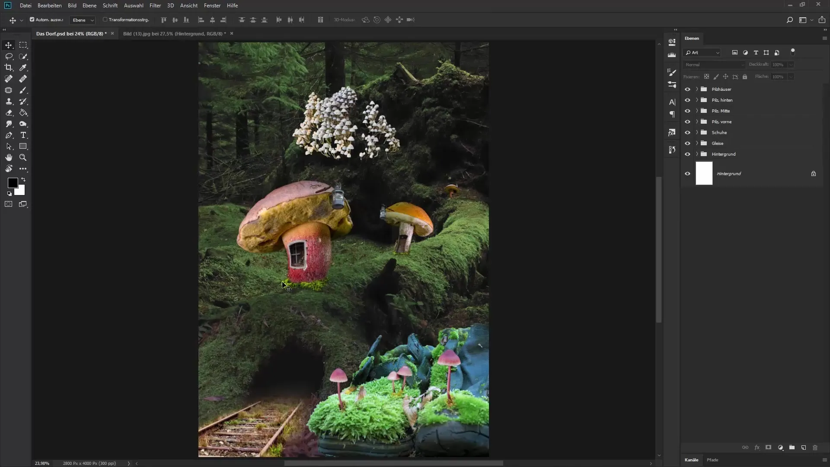Create new adjustment layer
The height and width of the screenshot is (467, 830).
tap(780, 448)
